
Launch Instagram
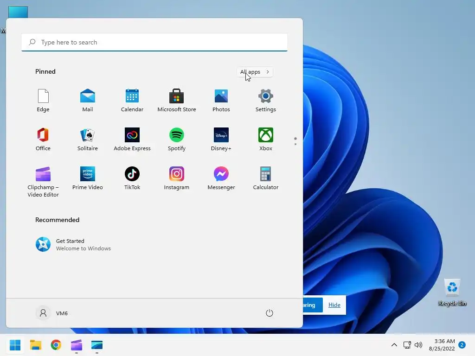click(x=177, y=178)
